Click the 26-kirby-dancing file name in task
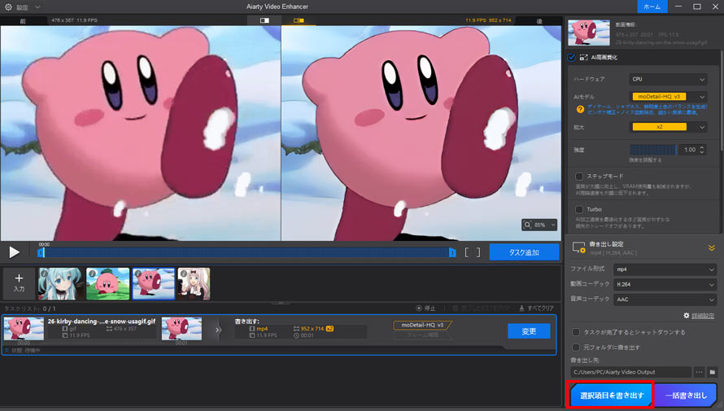Screen dimensions: 724x411 [102, 321]
